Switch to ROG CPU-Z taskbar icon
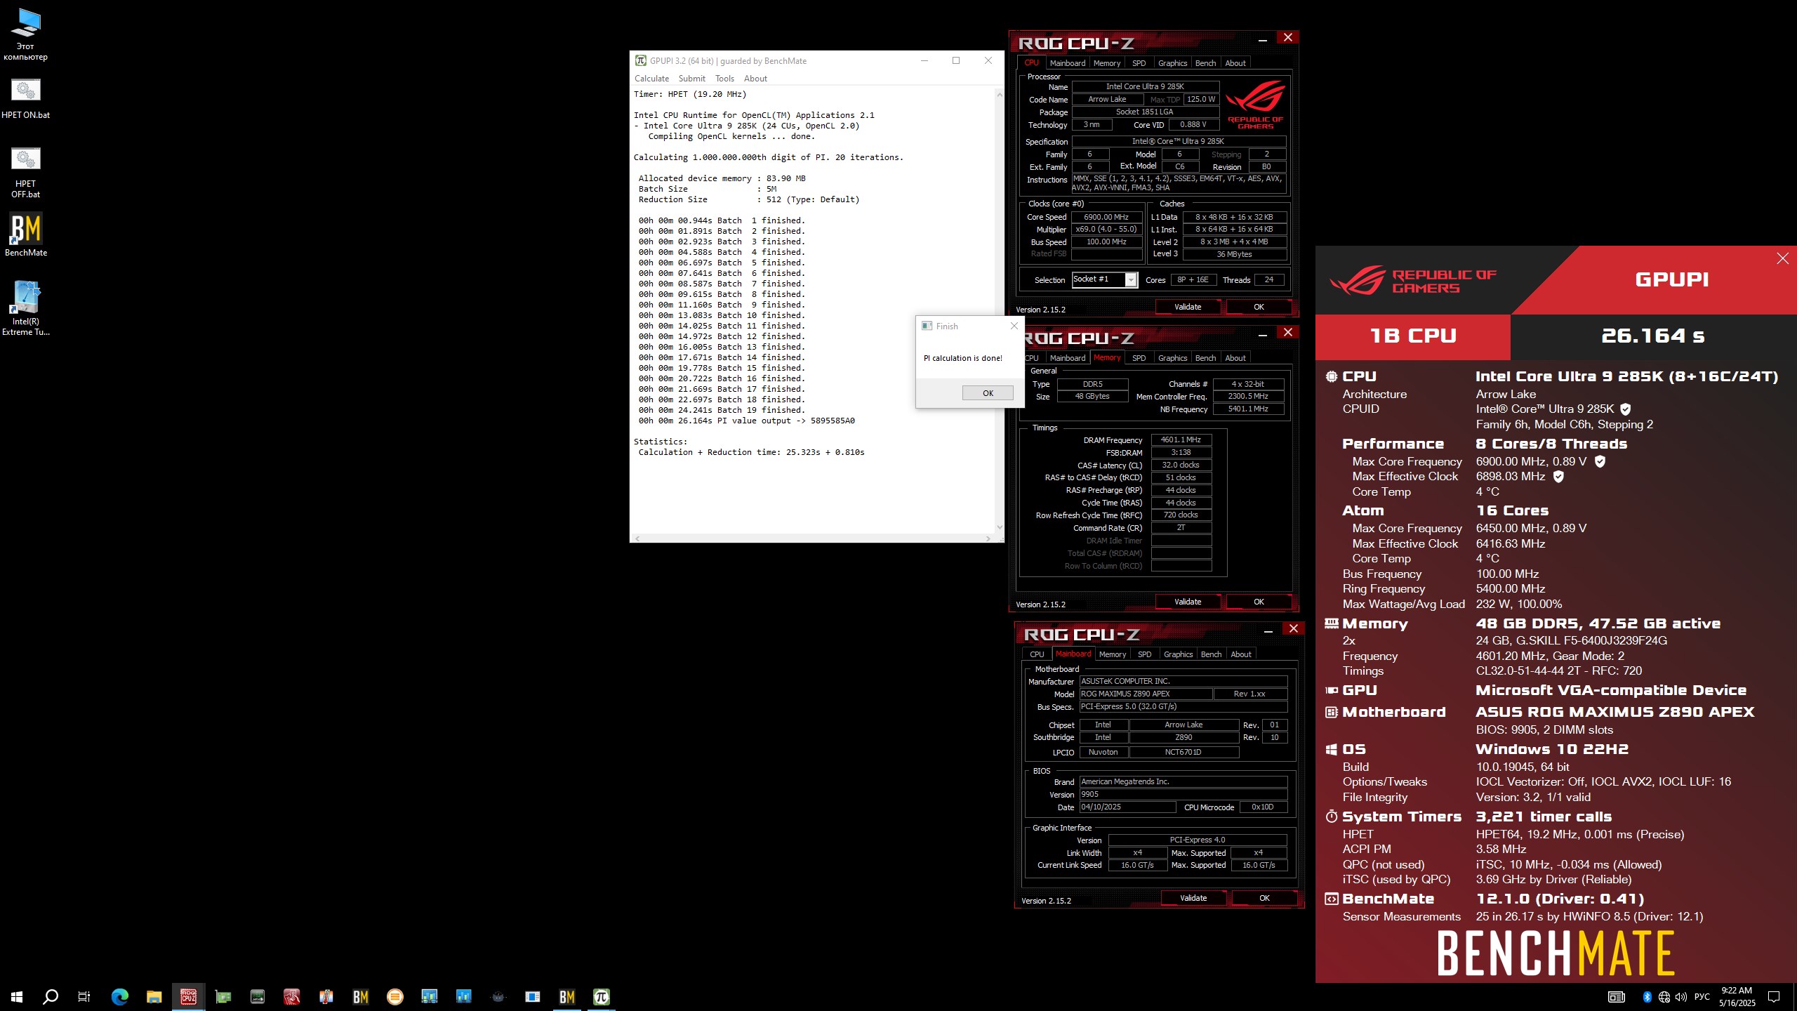This screenshot has width=1797, height=1011. coord(189,996)
